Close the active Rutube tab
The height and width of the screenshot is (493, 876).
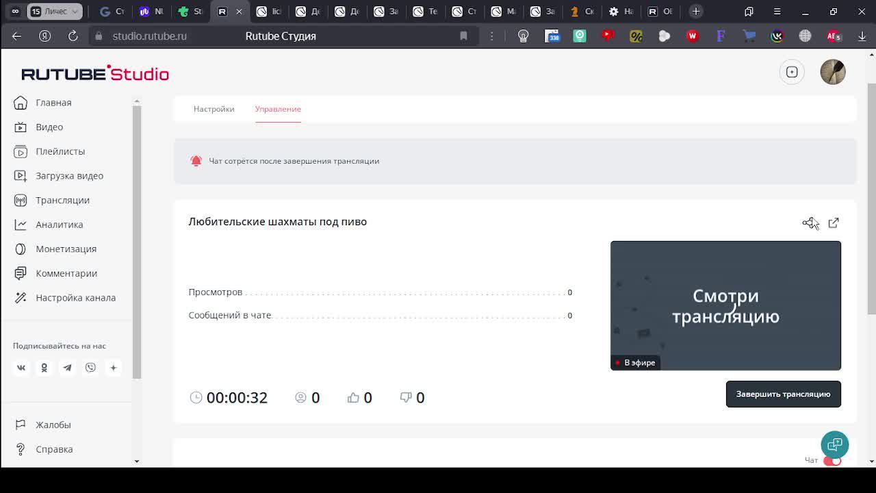click(x=238, y=12)
